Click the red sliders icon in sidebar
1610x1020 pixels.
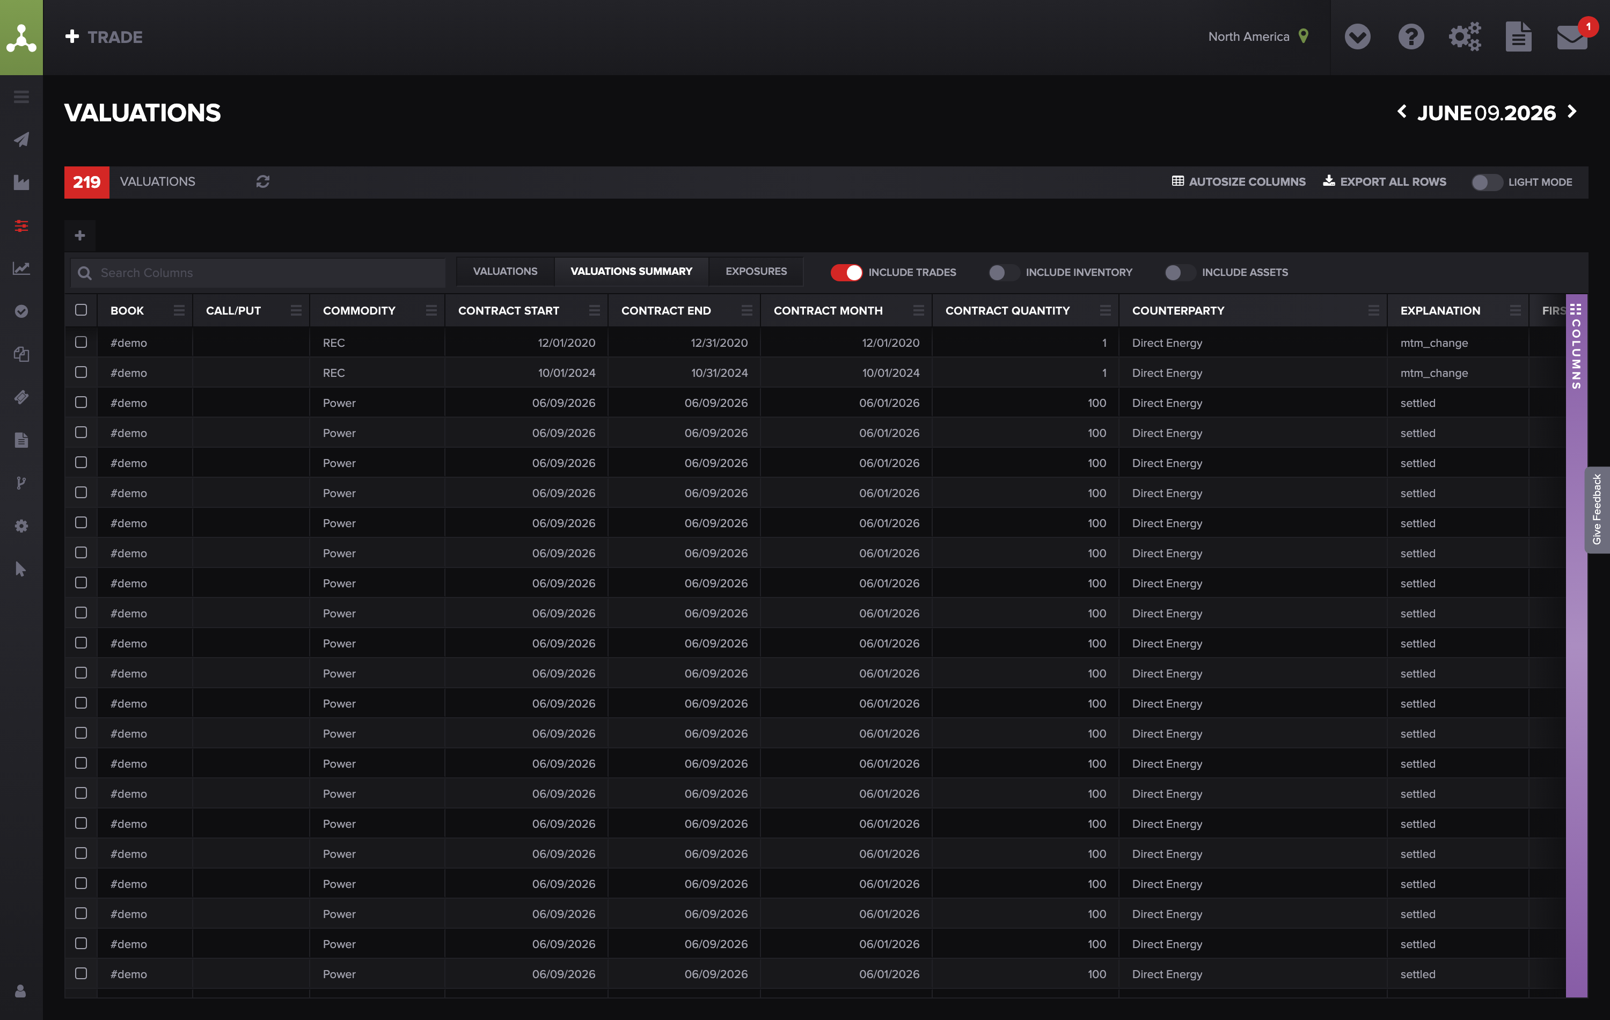[21, 225]
